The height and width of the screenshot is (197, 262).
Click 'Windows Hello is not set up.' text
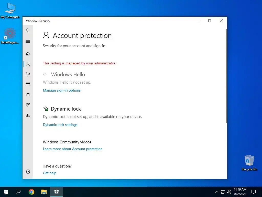pos(67,82)
